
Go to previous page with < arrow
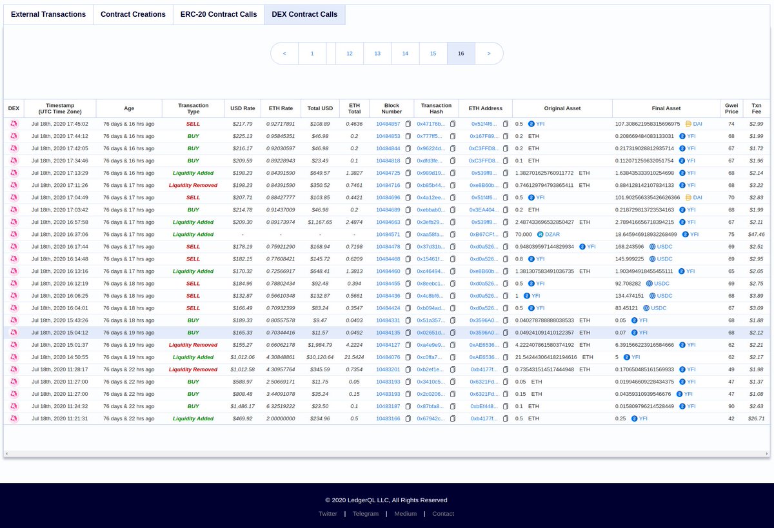pos(284,54)
